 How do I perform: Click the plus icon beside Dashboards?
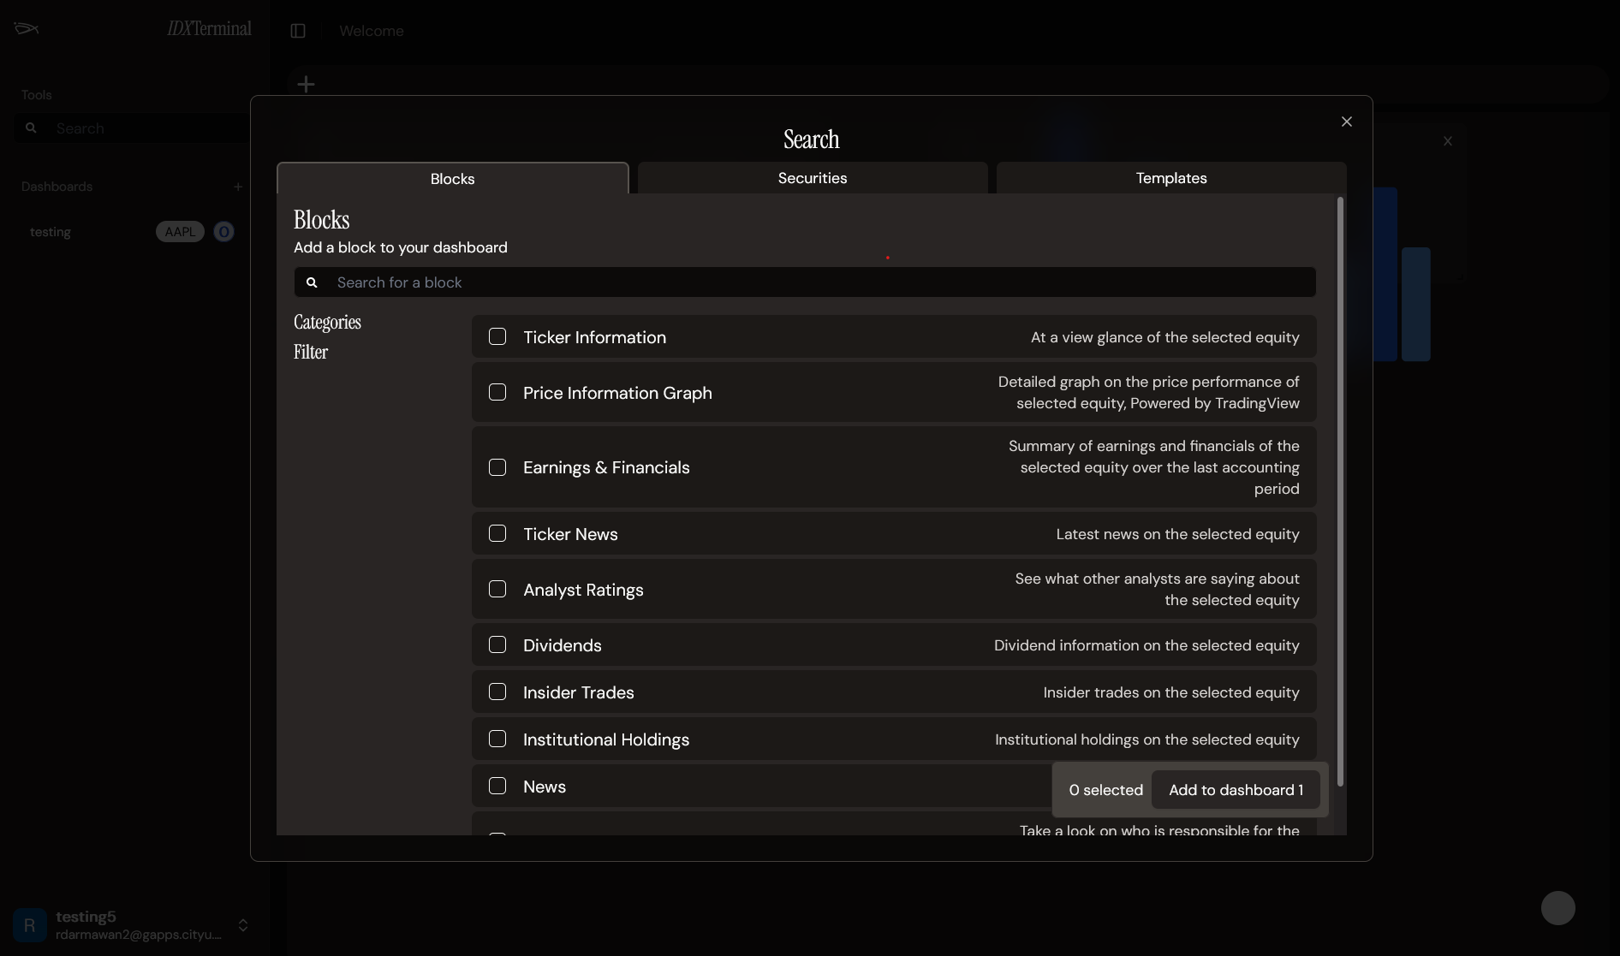tap(238, 187)
